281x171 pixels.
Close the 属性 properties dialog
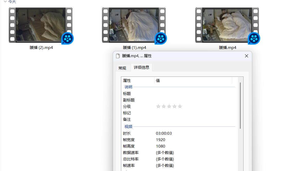coord(247,56)
